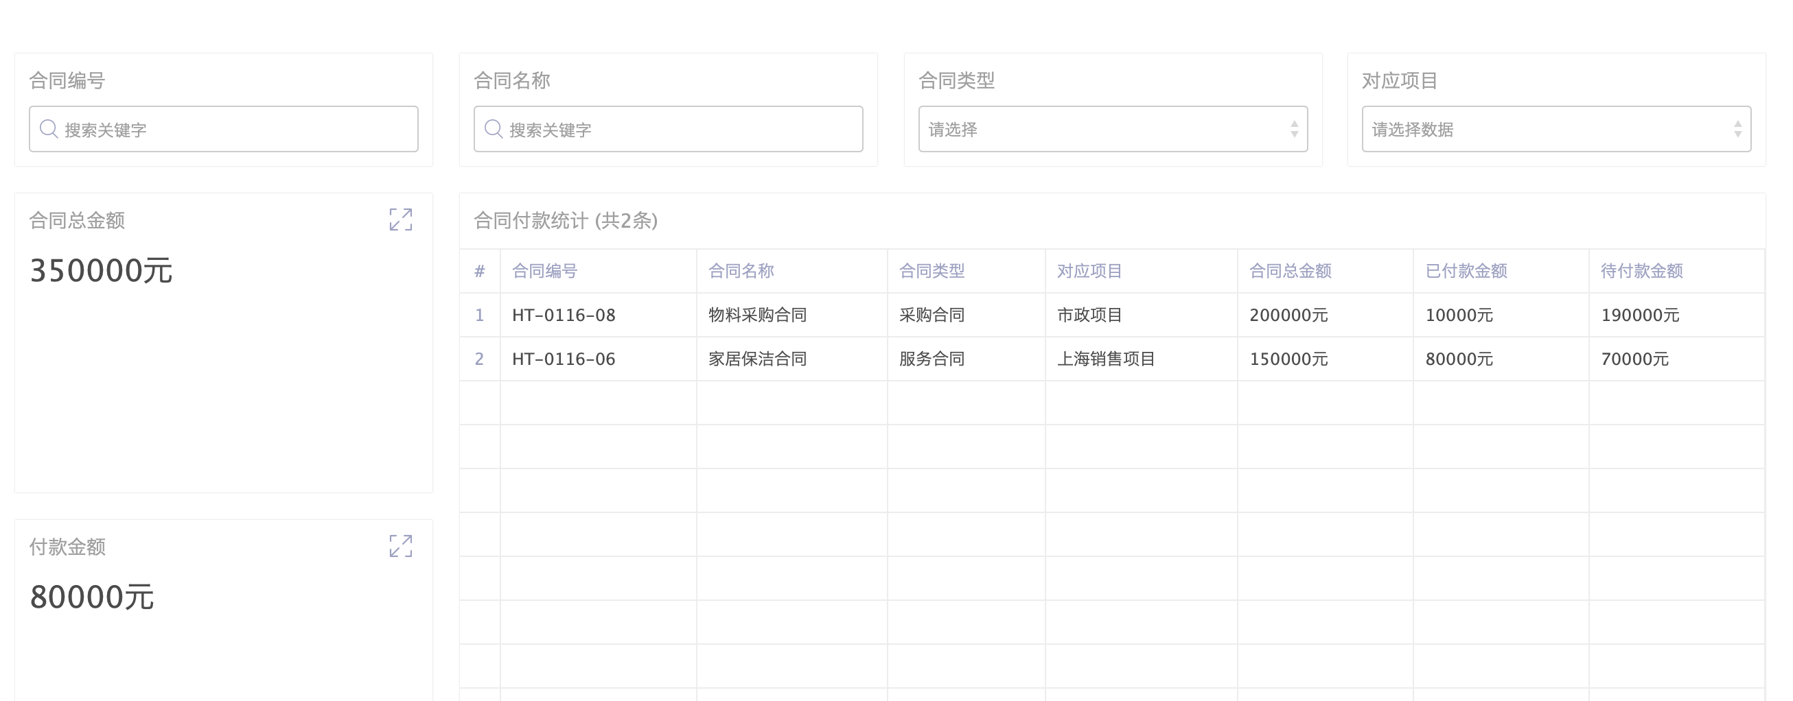The width and height of the screenshot is (1793, 701).
Task: Click row number 1
Action: click(480, 315)
